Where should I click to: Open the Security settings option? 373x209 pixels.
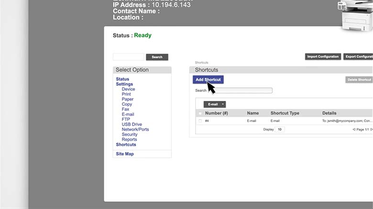tap(130, 134)
